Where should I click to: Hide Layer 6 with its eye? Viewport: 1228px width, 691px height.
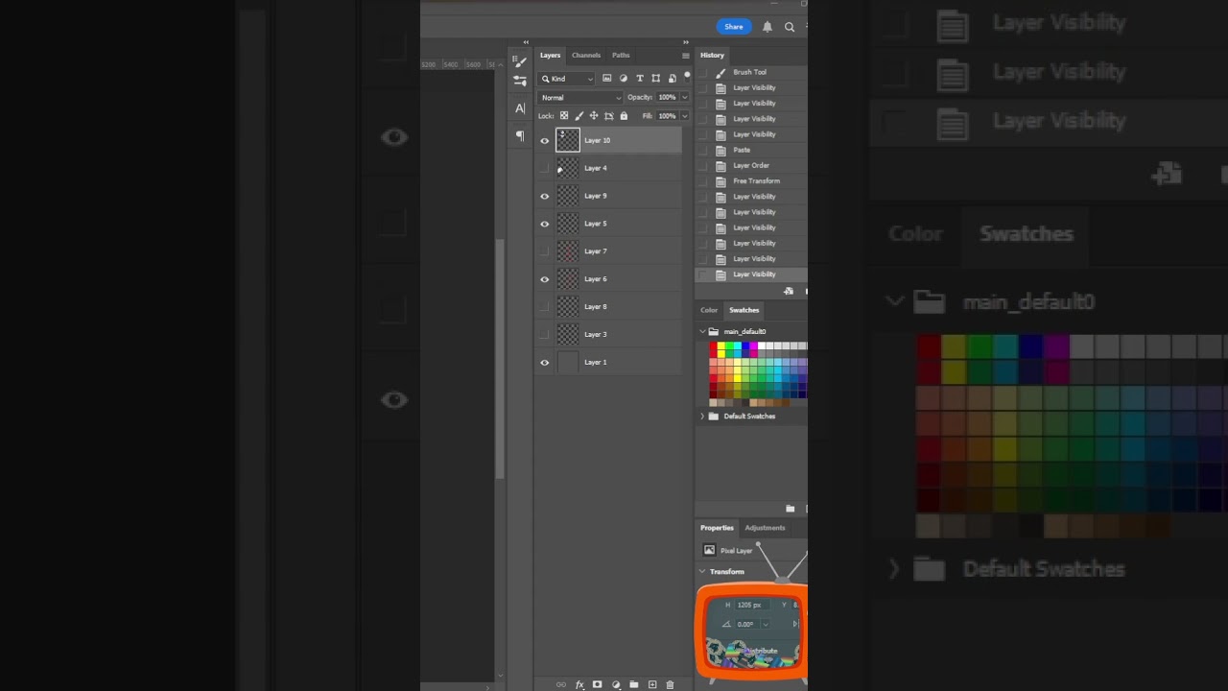pyautogui.click(x=545, y=279)
